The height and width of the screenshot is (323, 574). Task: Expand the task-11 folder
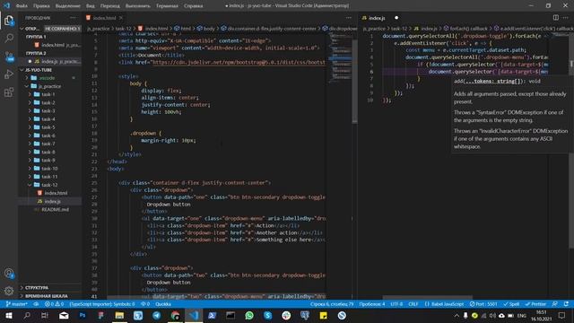[50, 177]
